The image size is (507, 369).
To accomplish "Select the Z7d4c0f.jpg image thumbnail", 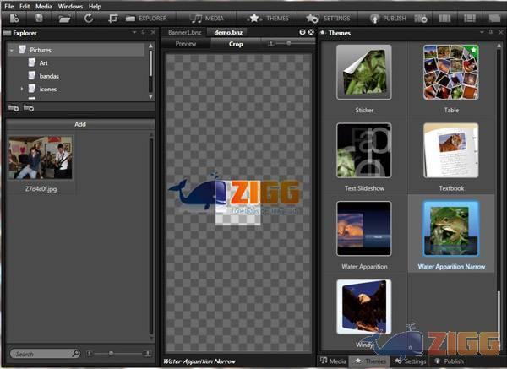I will point(40,158).
